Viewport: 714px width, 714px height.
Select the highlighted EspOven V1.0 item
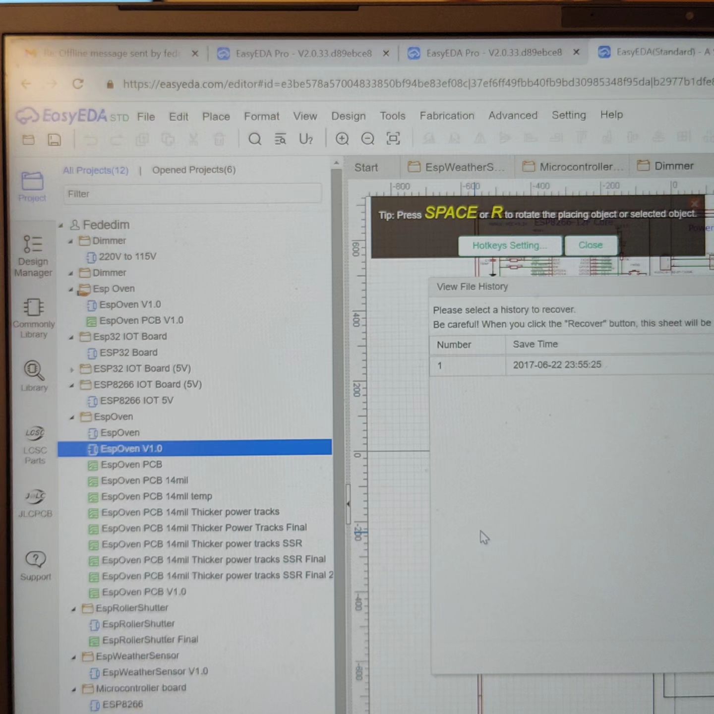pos(195,449)
